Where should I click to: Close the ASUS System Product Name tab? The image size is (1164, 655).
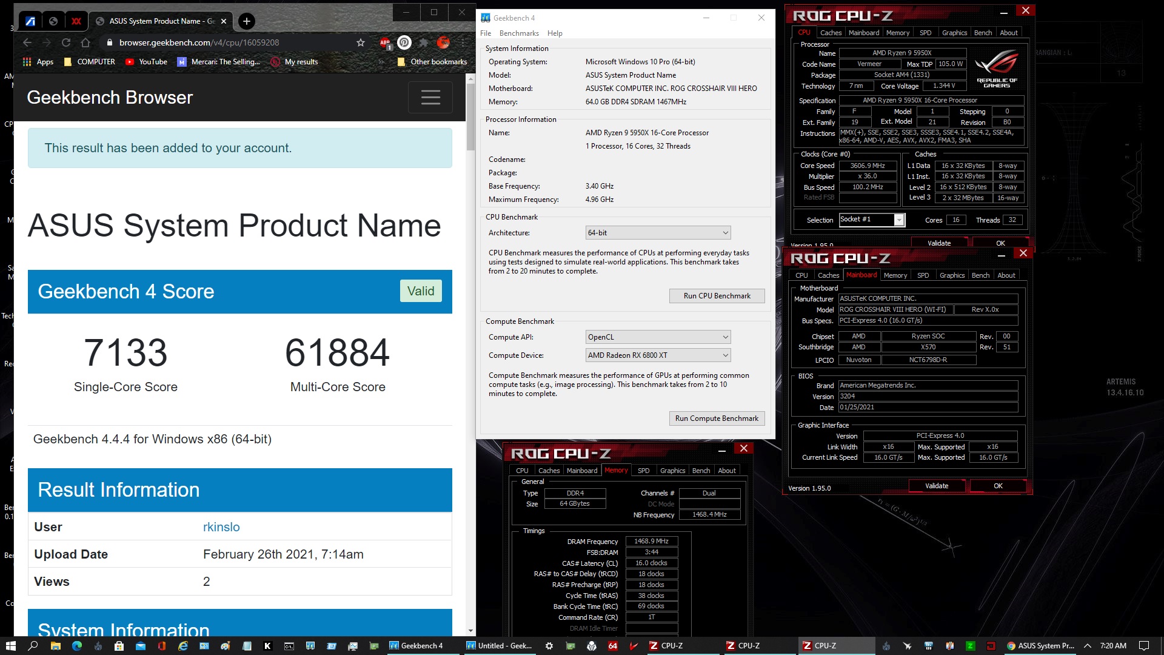coord(224,21)
